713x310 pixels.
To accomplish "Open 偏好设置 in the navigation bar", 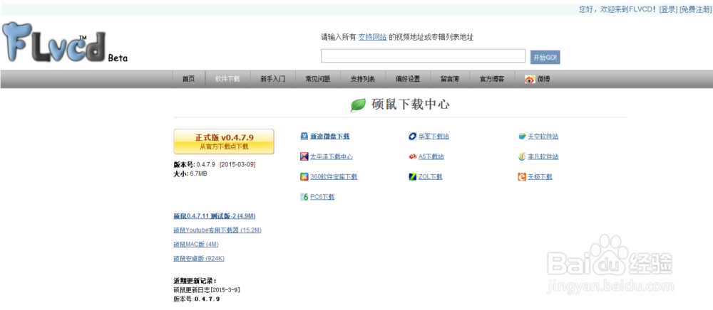I will [x=408, y=80].
